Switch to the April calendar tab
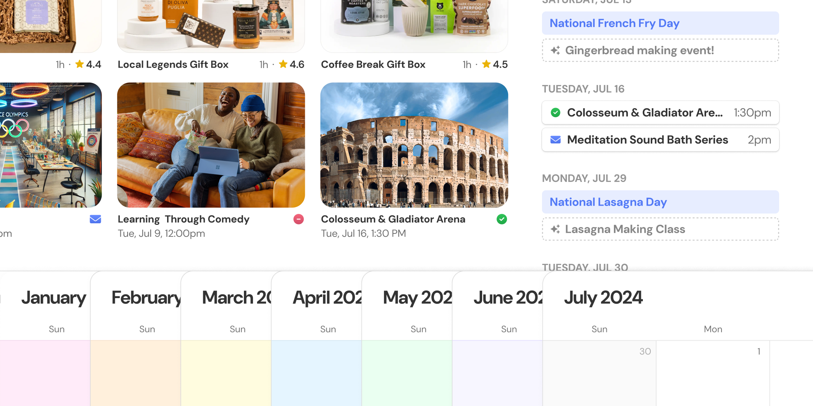Screen dimensions: 813x406 (327, 298)
